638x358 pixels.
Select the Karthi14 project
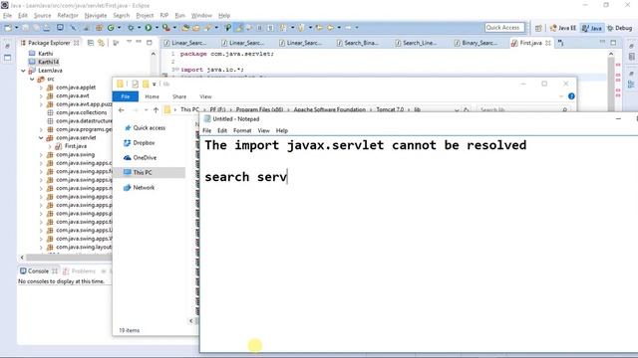44,62
